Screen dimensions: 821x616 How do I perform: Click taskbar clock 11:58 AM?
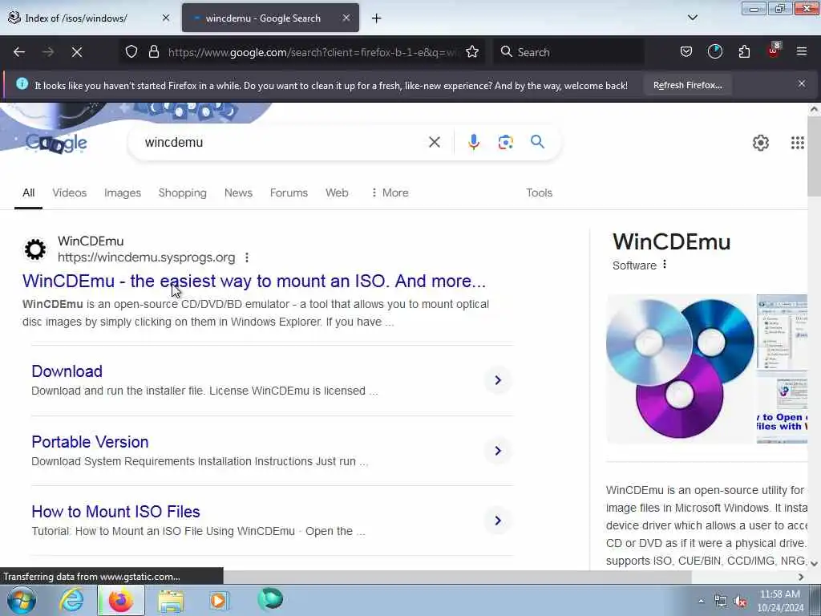780,594
